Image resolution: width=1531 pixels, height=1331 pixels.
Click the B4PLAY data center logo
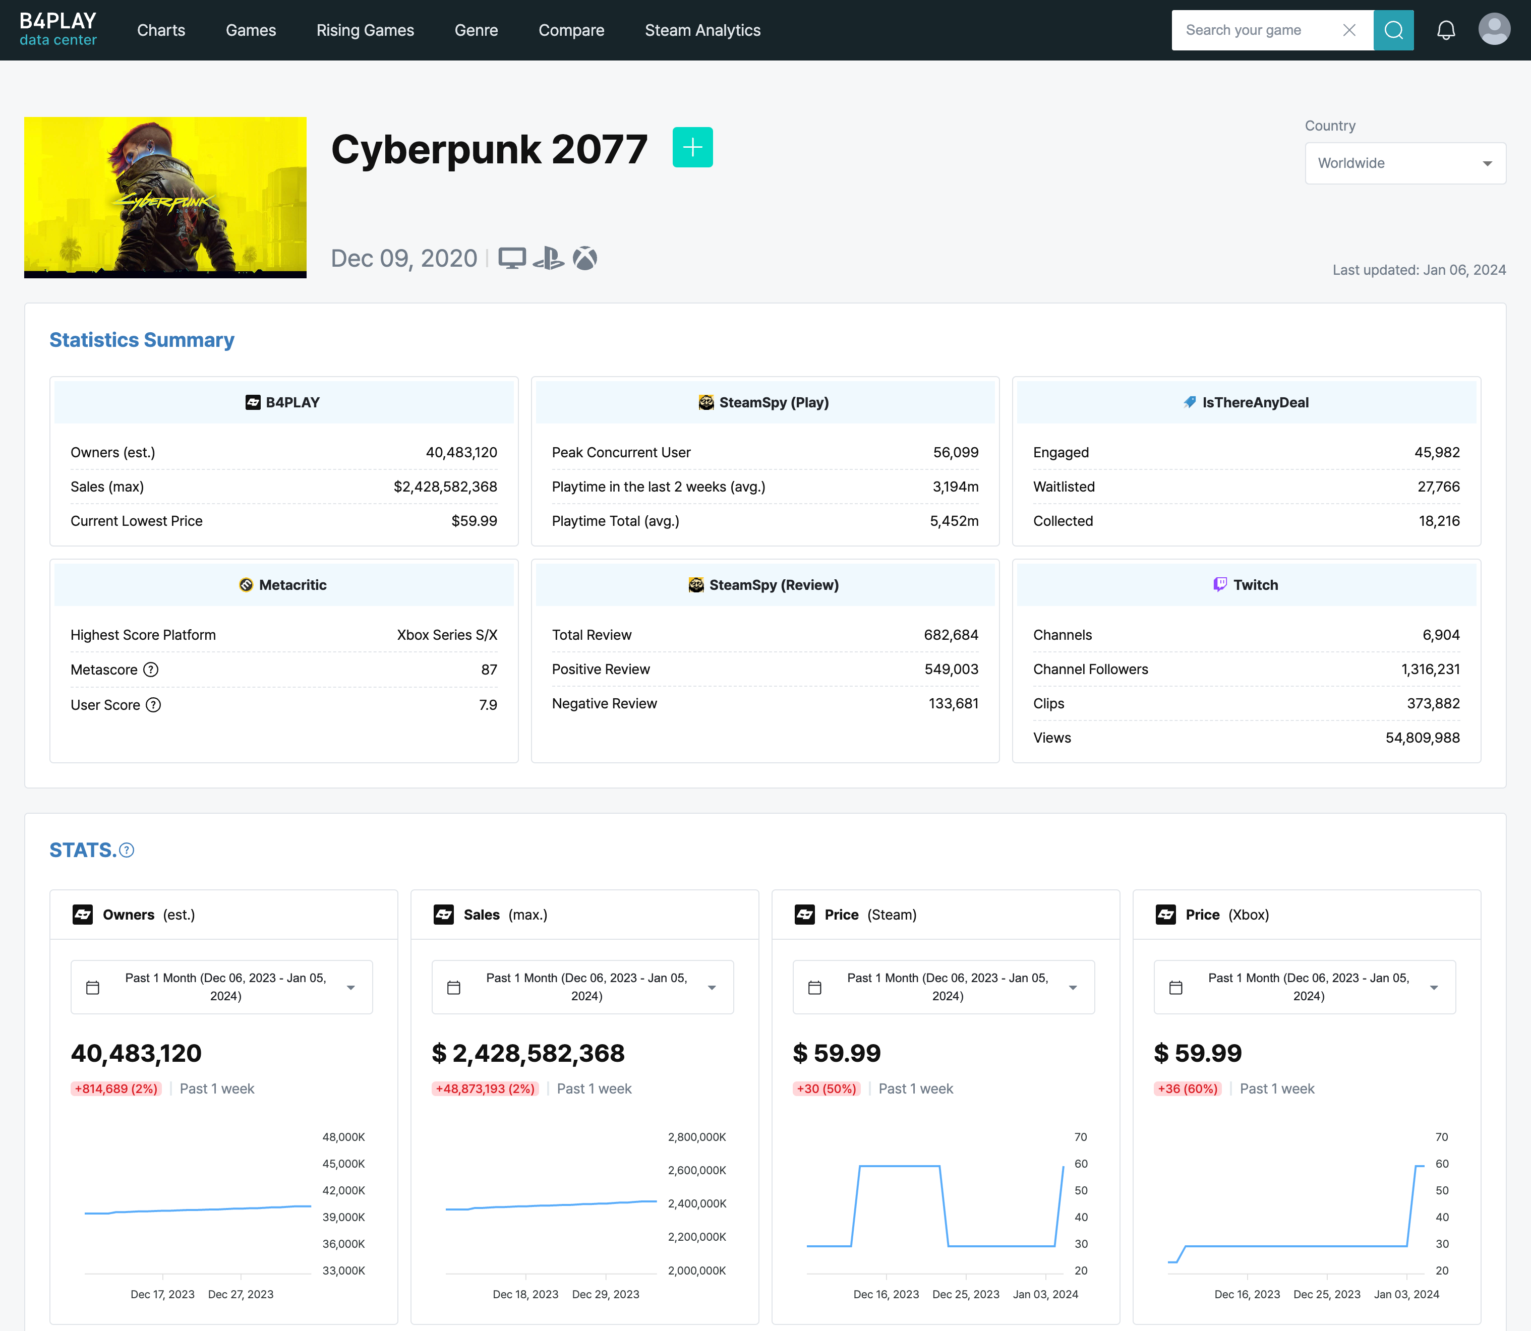coord(58,30)
